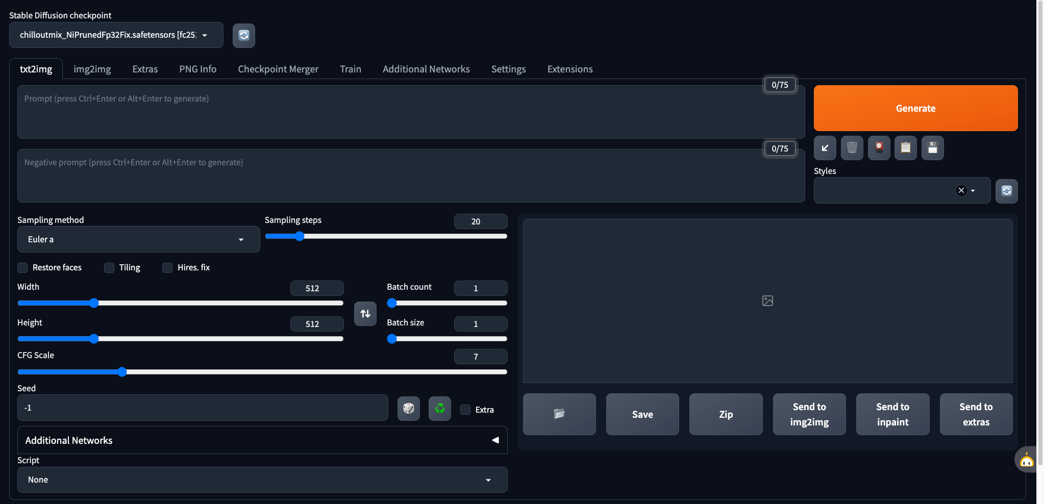Click the CFG Scale slider
The height and width of the screenshot is (504, 1044).
coord(262,372)
